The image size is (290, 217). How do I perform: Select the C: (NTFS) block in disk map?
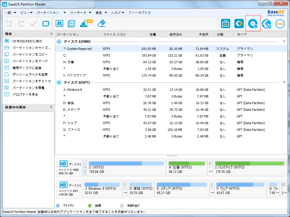tap(126, 168)
